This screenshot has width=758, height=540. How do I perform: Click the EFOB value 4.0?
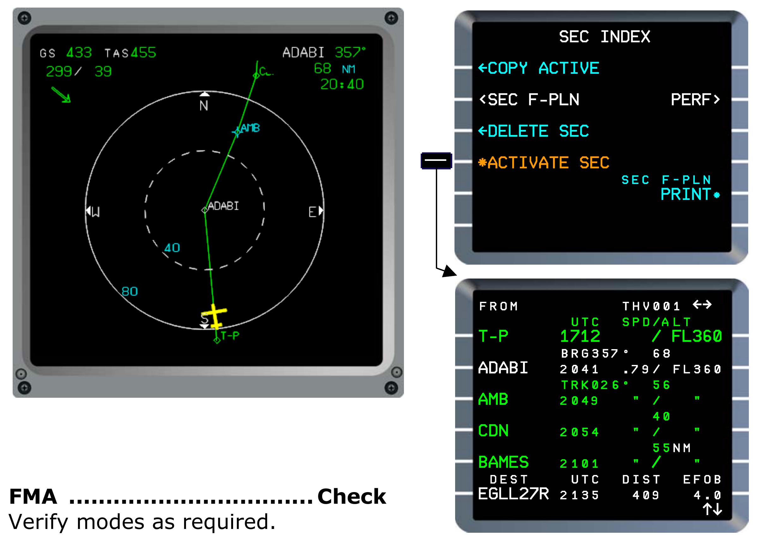707,496
